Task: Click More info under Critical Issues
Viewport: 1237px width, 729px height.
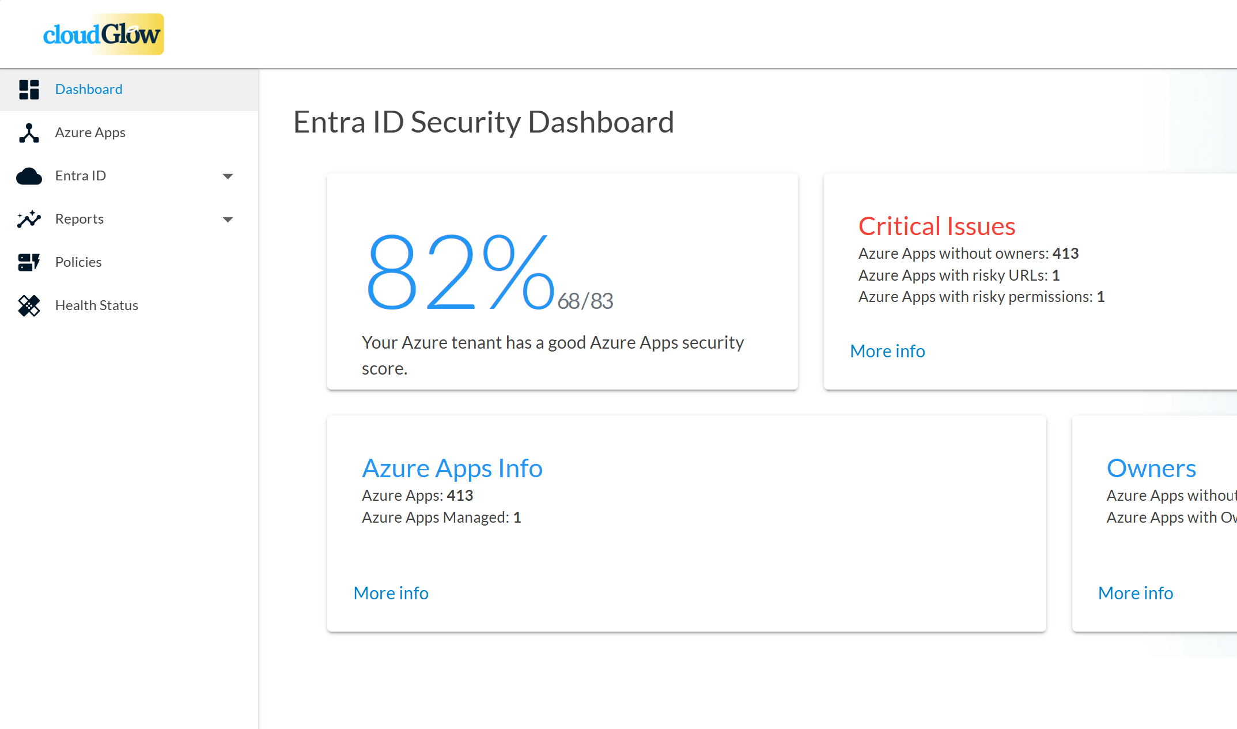Action: 887,350
